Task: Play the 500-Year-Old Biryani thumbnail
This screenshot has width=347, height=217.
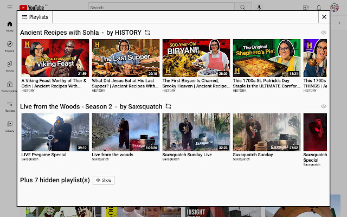Action: point(196,58)
